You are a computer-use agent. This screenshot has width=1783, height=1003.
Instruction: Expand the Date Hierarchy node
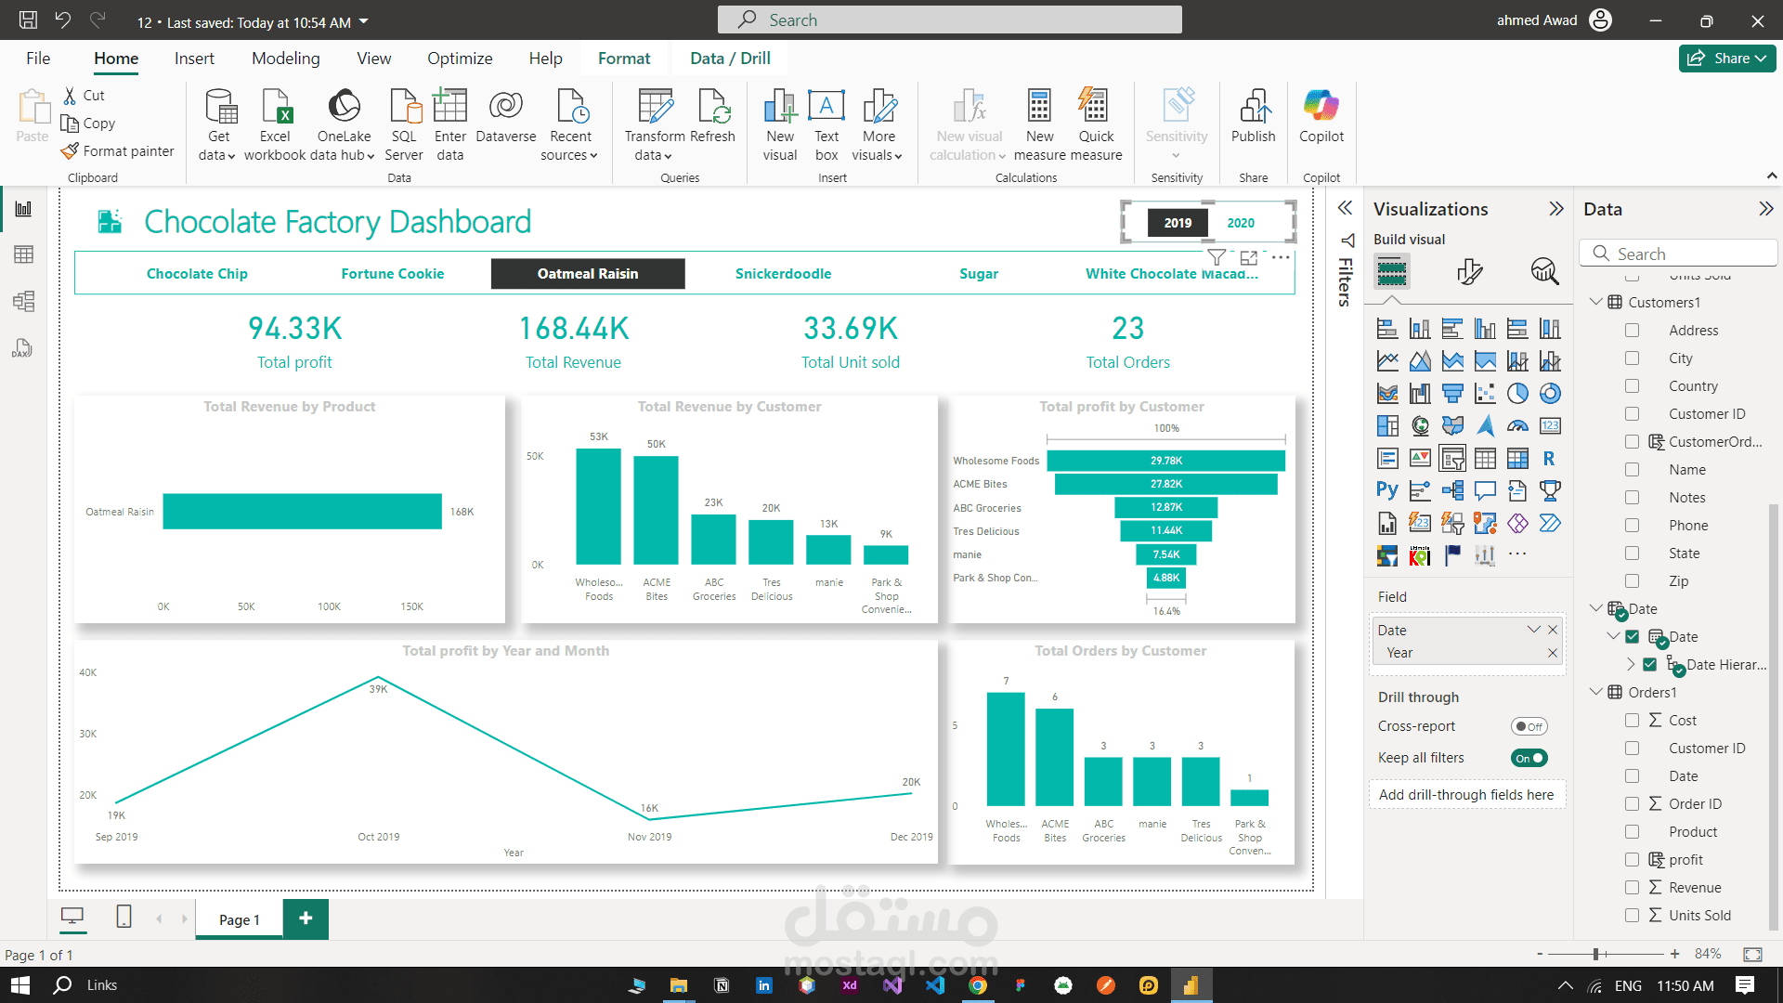point(1631,665)
